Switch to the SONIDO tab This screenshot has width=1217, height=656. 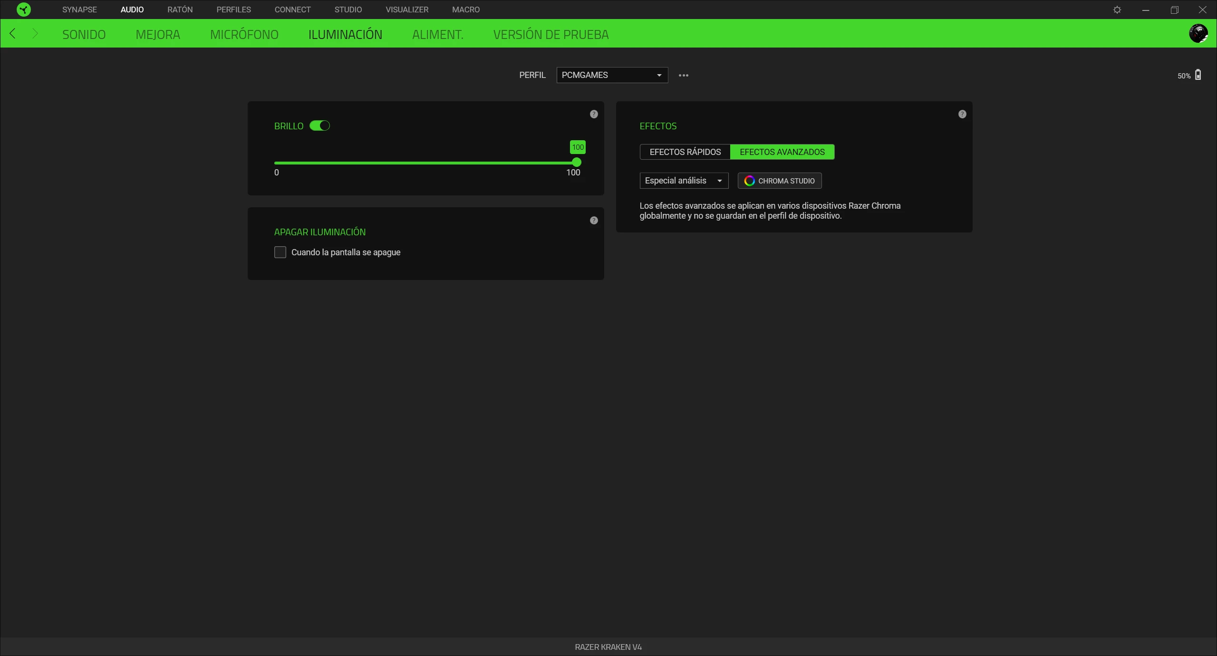tap(84, 34)
